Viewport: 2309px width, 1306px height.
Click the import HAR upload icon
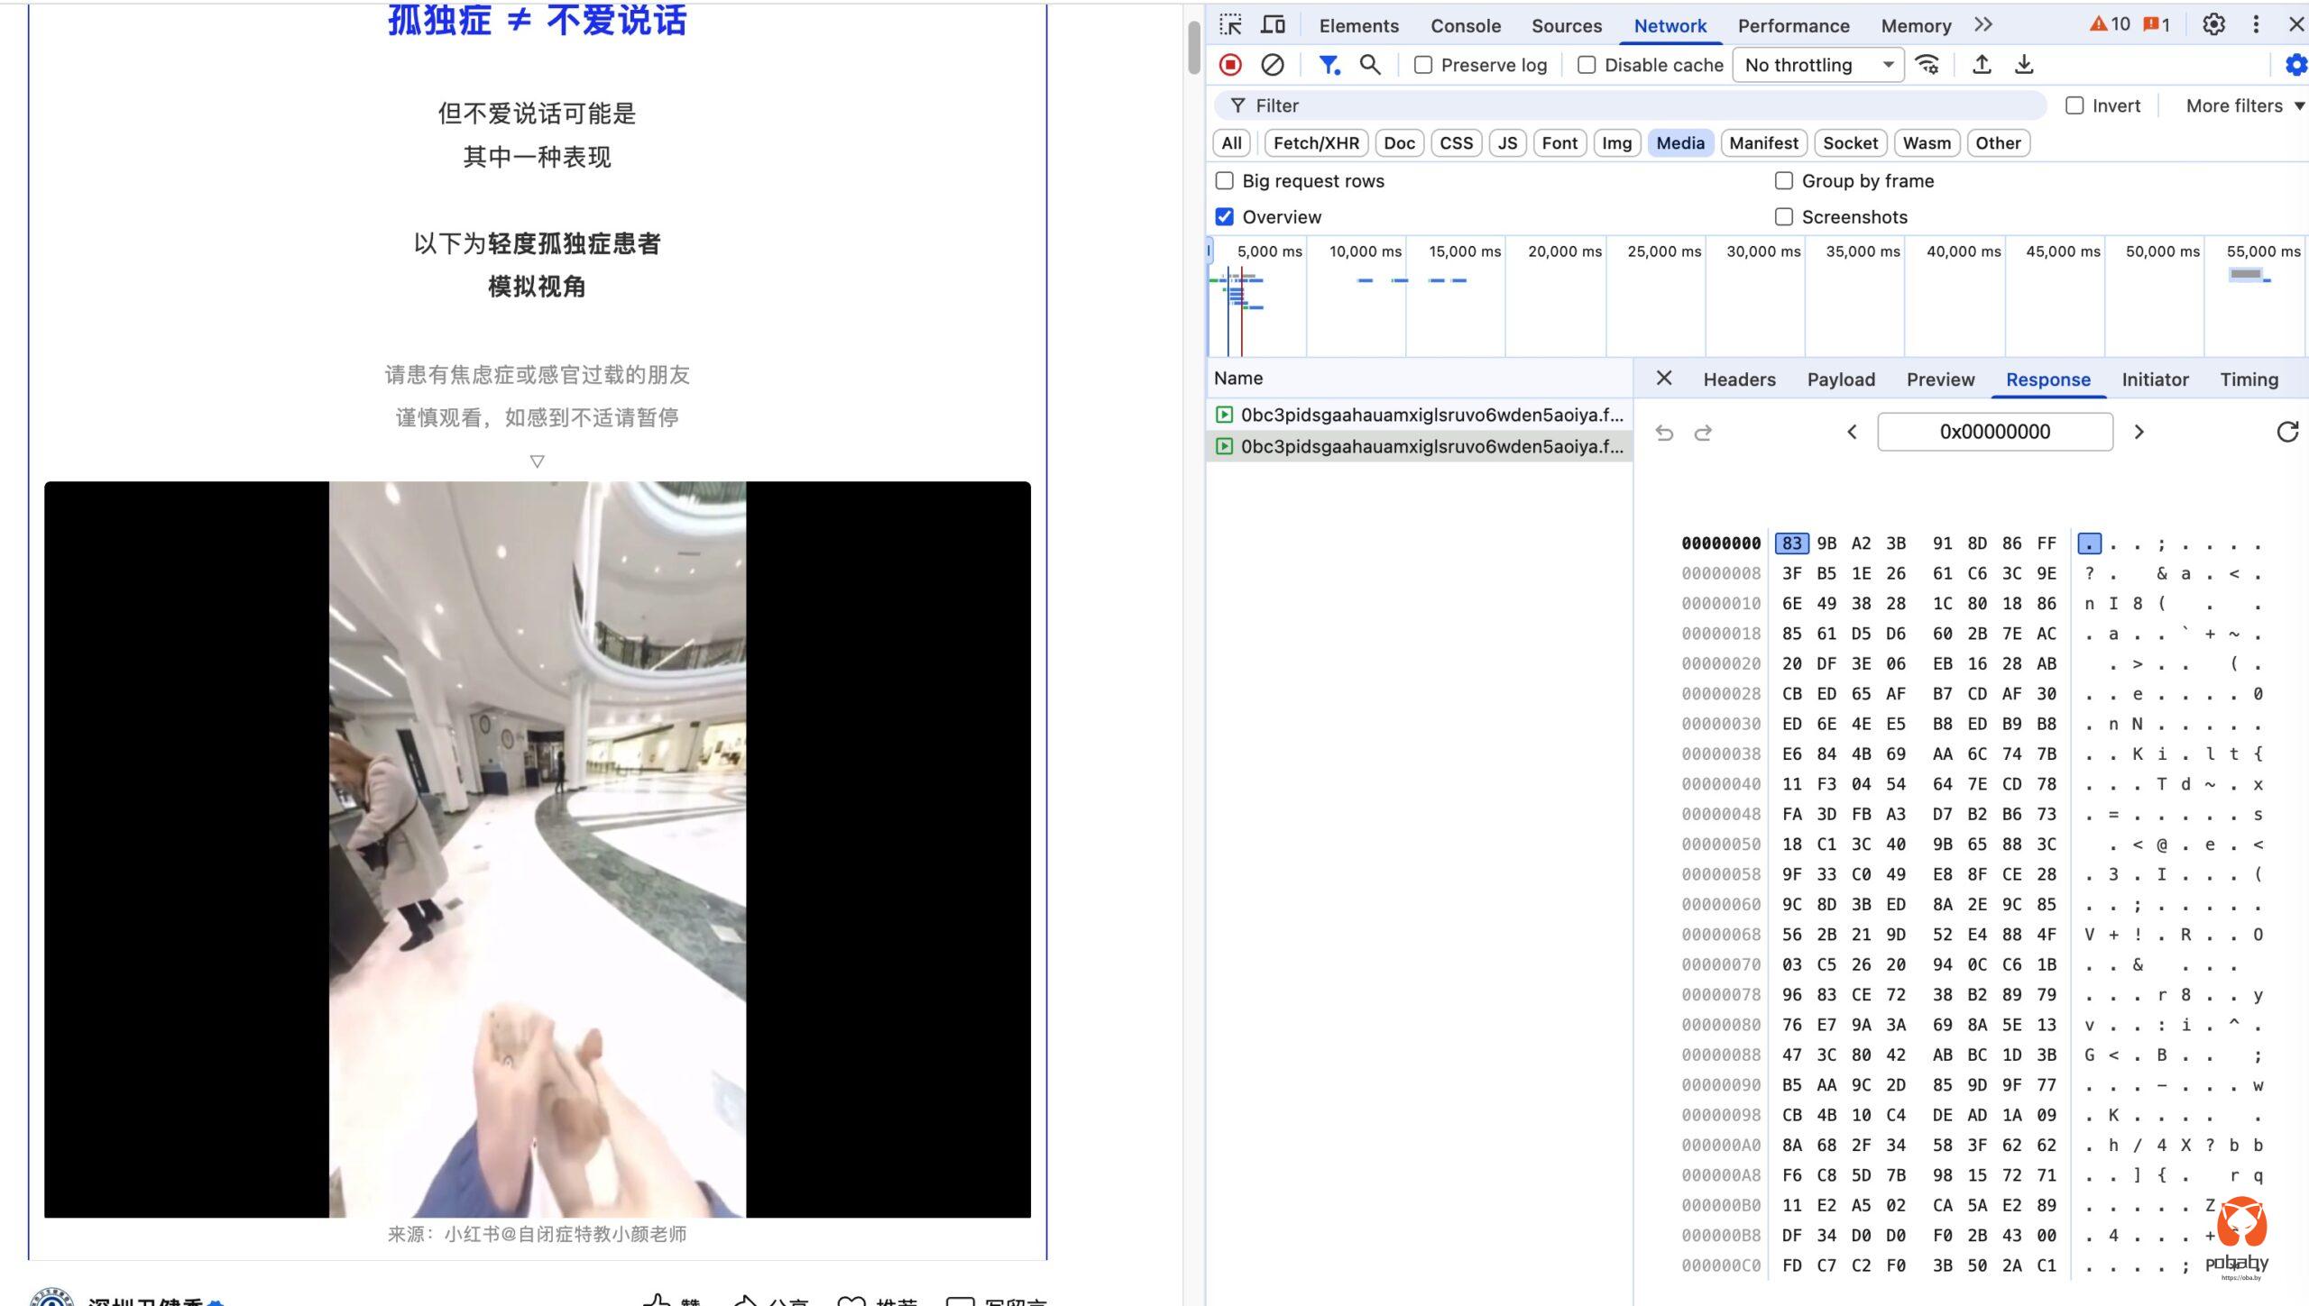point(1982,65)
